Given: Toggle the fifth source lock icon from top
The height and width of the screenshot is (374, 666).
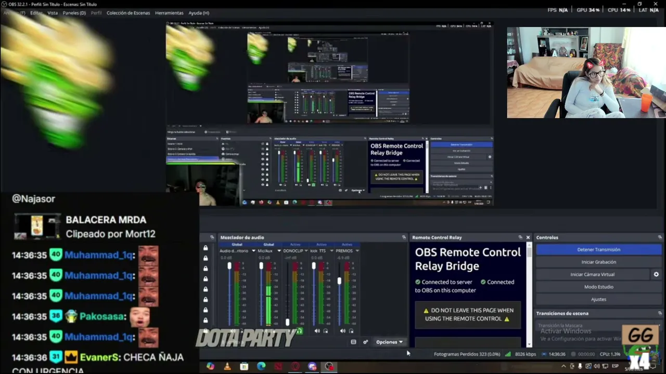Looking at the screenshot, I should [x=206, y=289].
